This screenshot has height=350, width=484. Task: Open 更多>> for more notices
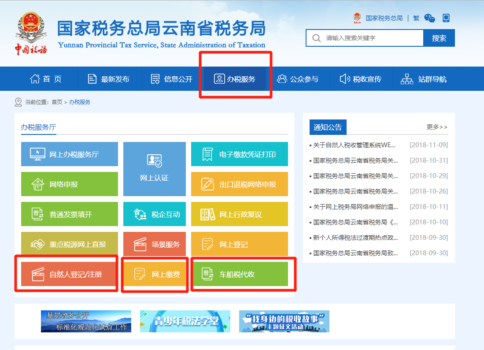[x=437, y=127]
